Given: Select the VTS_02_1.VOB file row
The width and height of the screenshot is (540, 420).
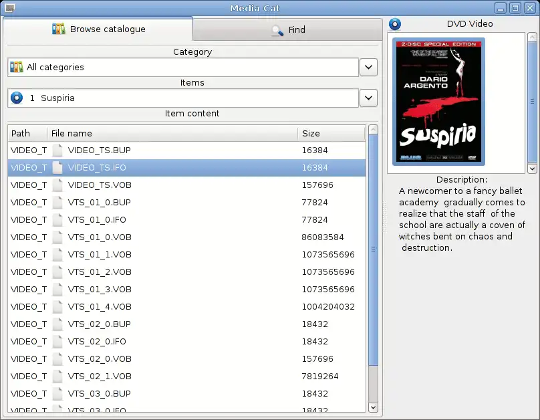Looking at the screenshot, I should pyautogui.click(x=186, y=377).
